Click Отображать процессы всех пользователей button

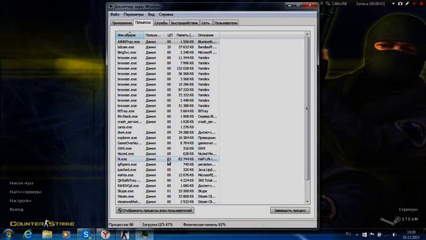pyautogui.click(x=155, y=211)
